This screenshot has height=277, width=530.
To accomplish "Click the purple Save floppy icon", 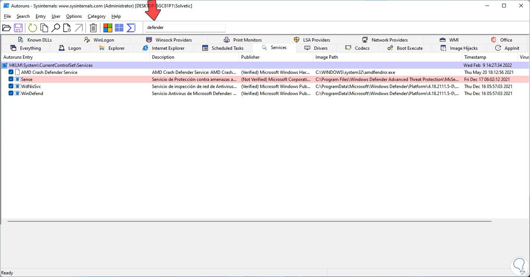I will (18, 28).
